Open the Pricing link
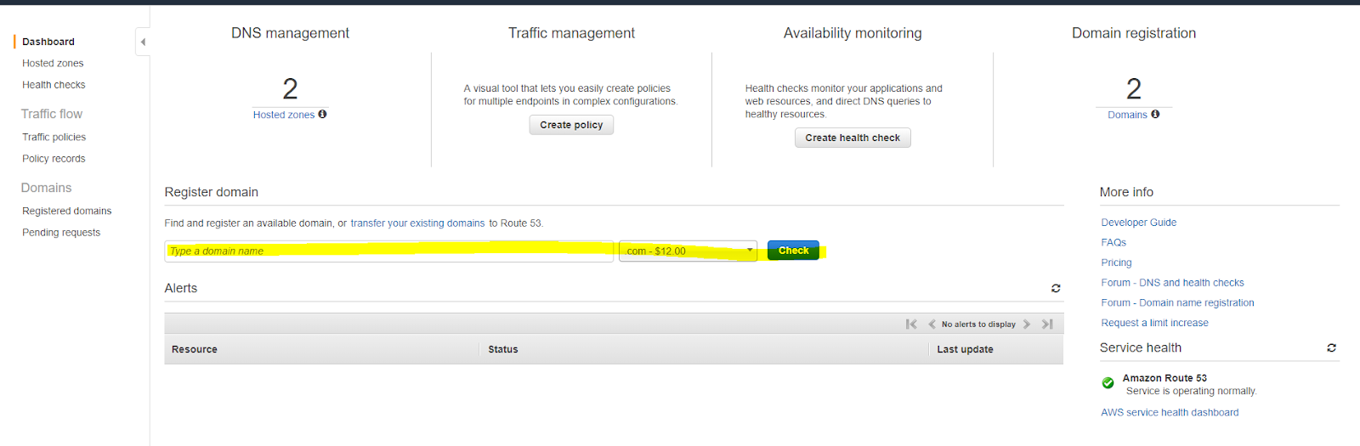This screenshot has height=446, width=1360. [1116, 263]
